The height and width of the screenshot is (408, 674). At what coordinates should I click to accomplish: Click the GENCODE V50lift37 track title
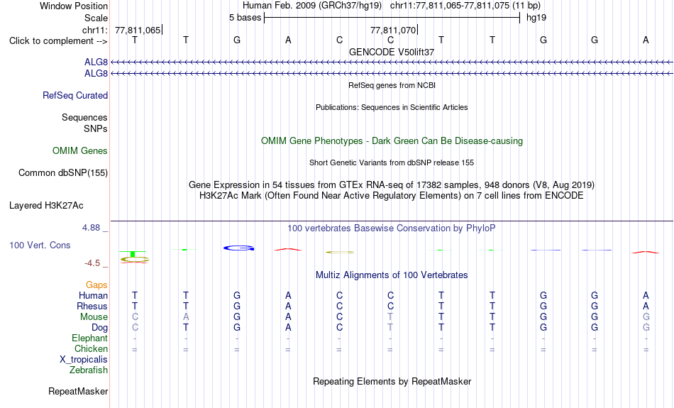392,52
